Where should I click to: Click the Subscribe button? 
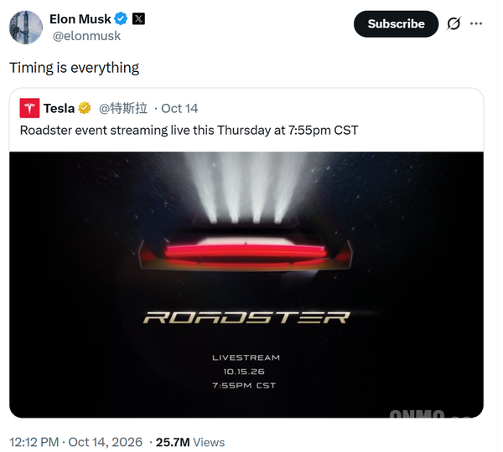click(397, 24)
